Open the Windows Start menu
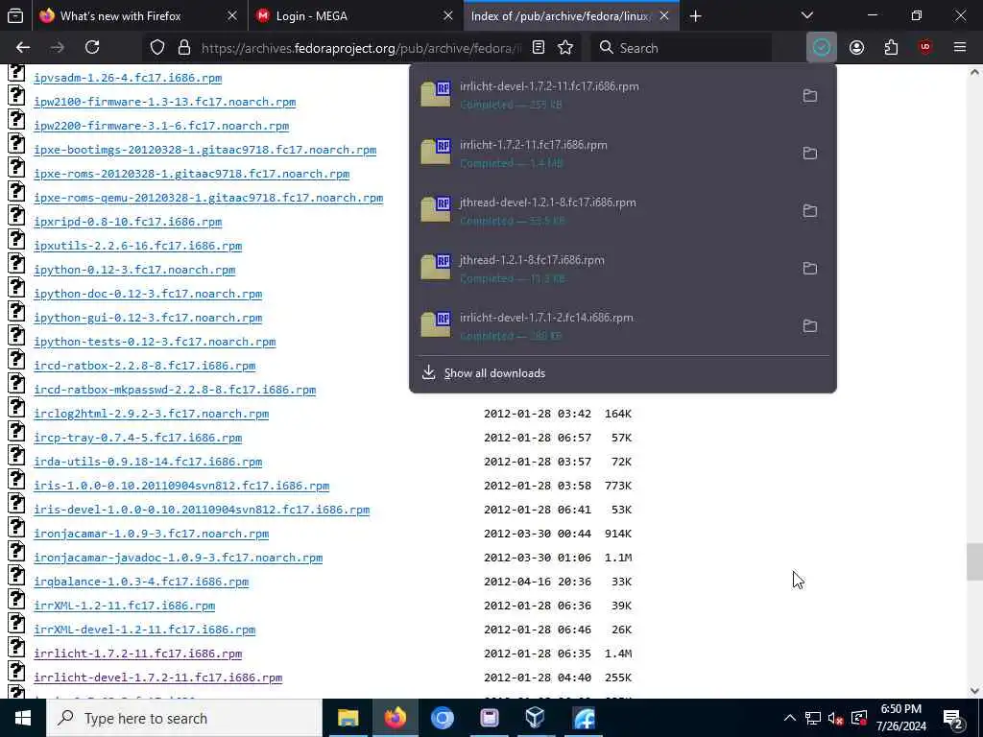The image size is (983, 737). point(23,718)
